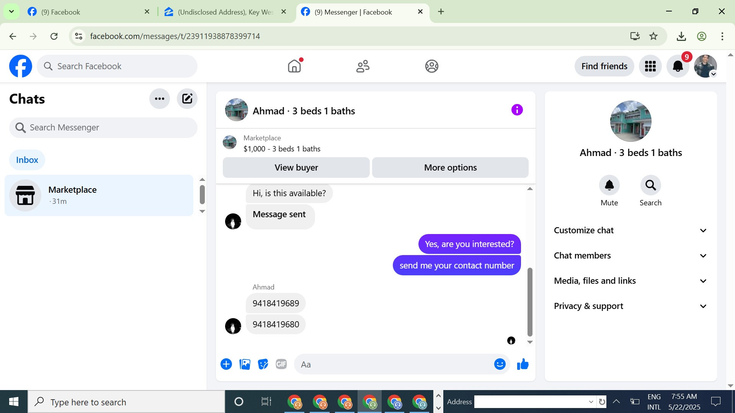The width and height of the screenshot is (735, 413).
Task: Open Cortana circle icon on taskbar
Action: [239, 402]
